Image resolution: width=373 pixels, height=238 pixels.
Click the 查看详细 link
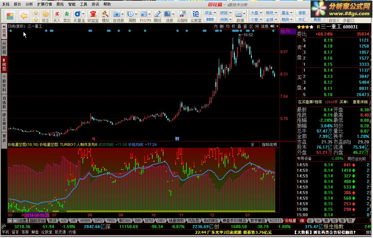coord(360,102)
